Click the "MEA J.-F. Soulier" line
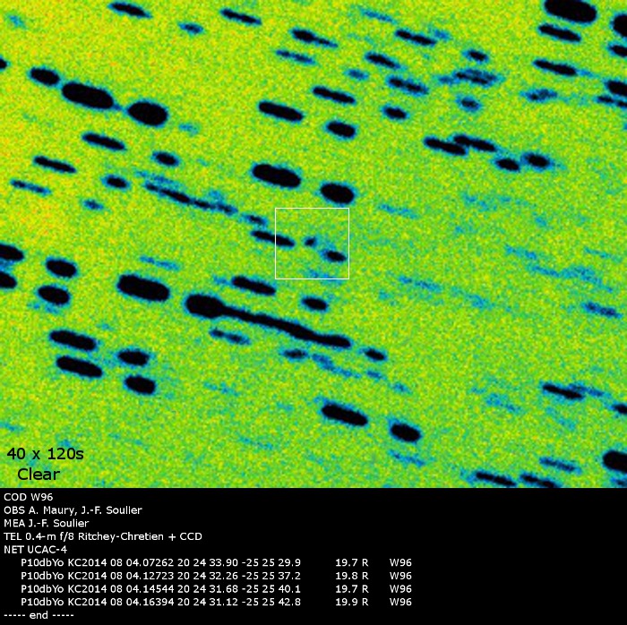Screen dimensions: 627x625 47,523
